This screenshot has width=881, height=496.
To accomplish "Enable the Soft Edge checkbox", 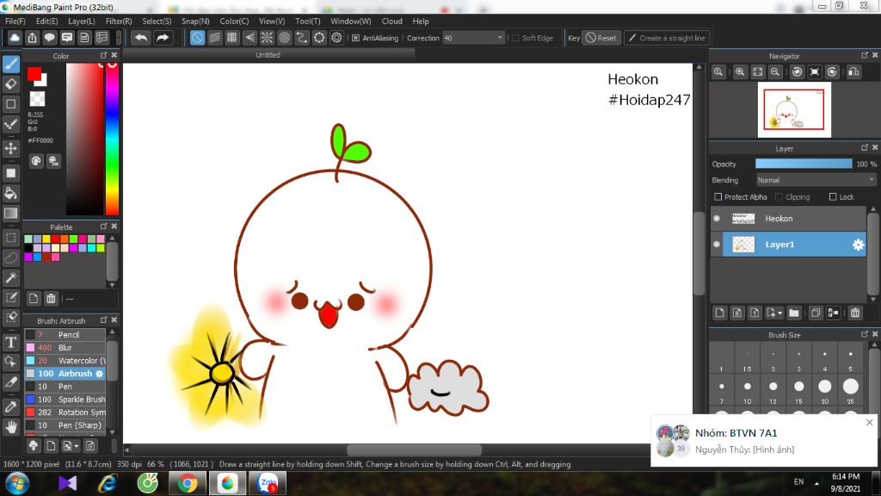I will 515,38.
